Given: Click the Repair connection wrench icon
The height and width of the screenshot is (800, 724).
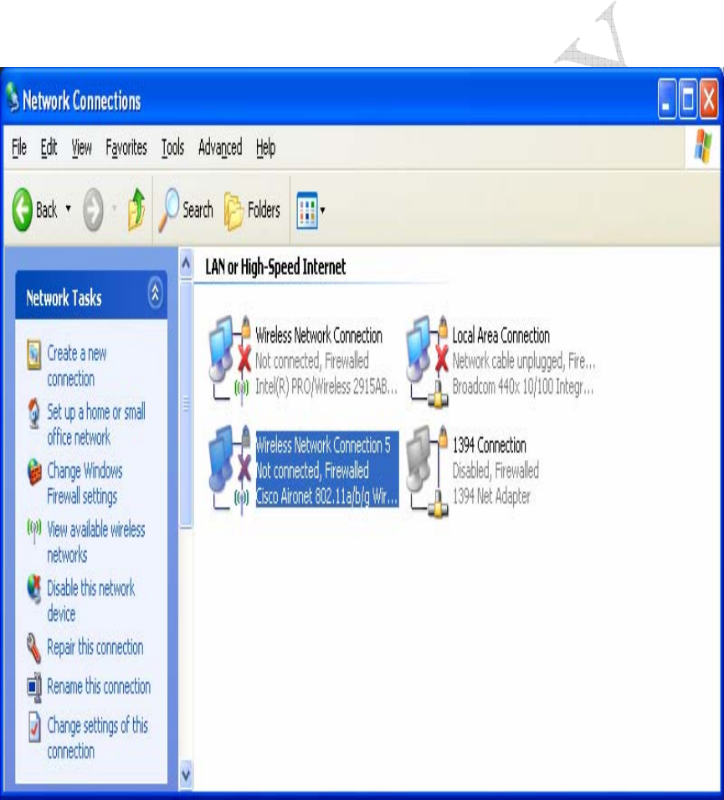Looking at the screenshot, I should pos(33,648).
